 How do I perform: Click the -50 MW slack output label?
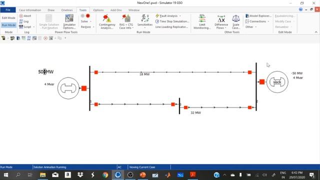[297, 73]
